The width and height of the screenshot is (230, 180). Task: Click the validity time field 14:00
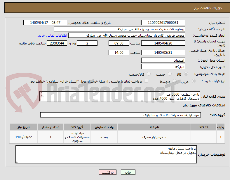point(119,52)
